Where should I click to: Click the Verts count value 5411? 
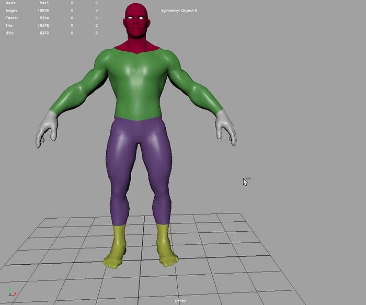pos(44,3)
